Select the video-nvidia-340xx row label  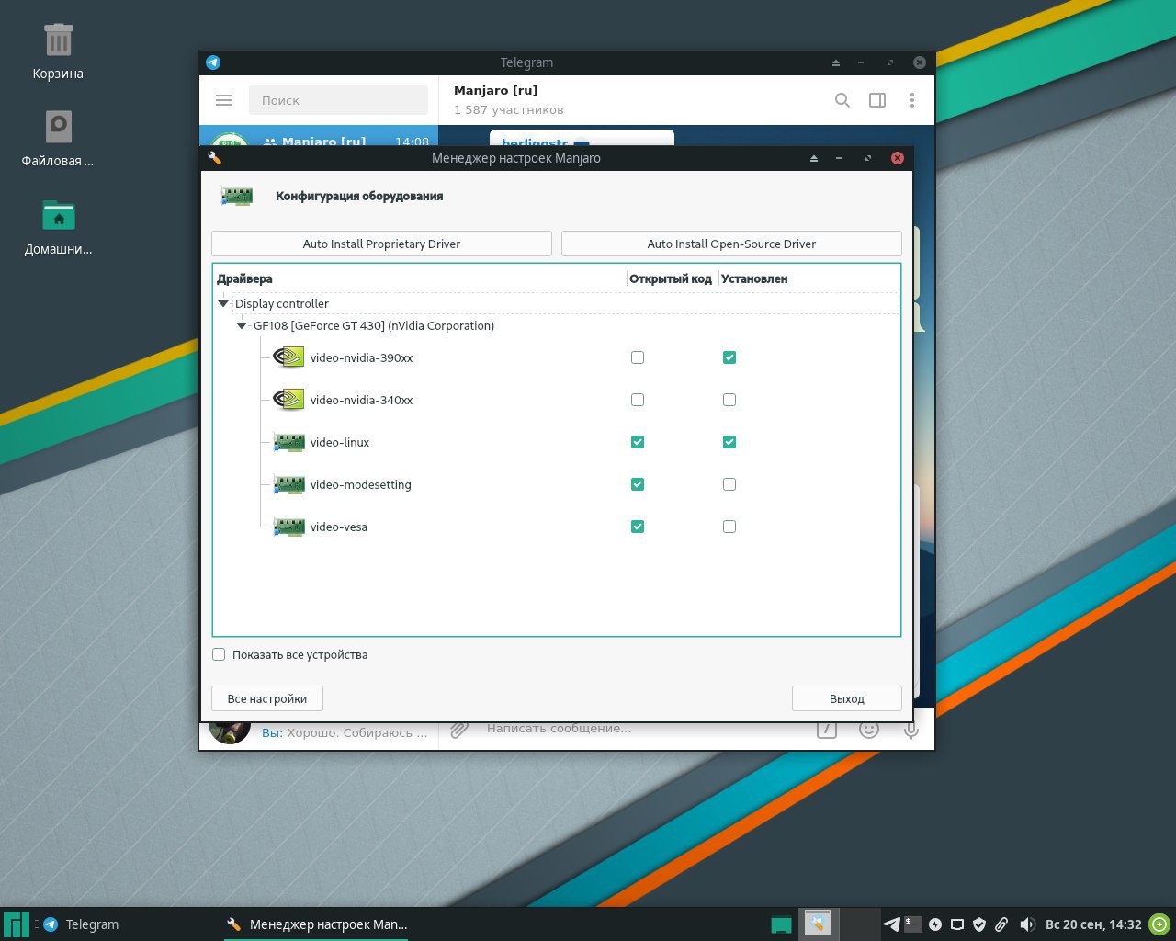(361, 400)
